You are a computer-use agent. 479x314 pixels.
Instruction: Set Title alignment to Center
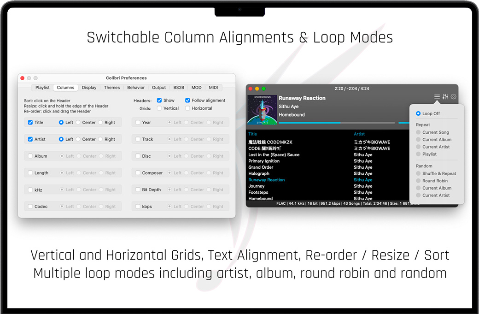(78, 123)
